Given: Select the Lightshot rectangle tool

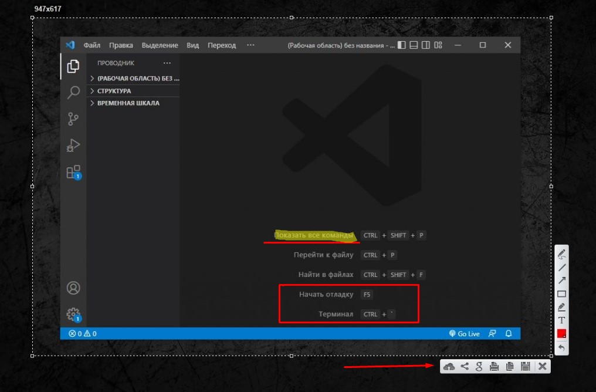Looking at the screenshot, I should tap(561, 294).
